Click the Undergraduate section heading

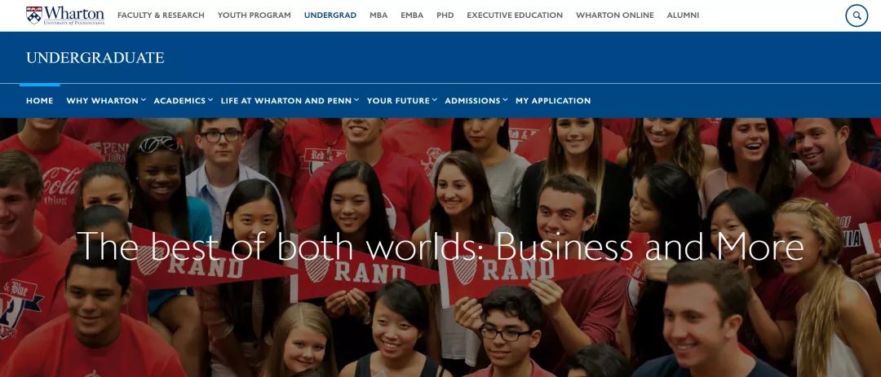[x=95, y=58]
